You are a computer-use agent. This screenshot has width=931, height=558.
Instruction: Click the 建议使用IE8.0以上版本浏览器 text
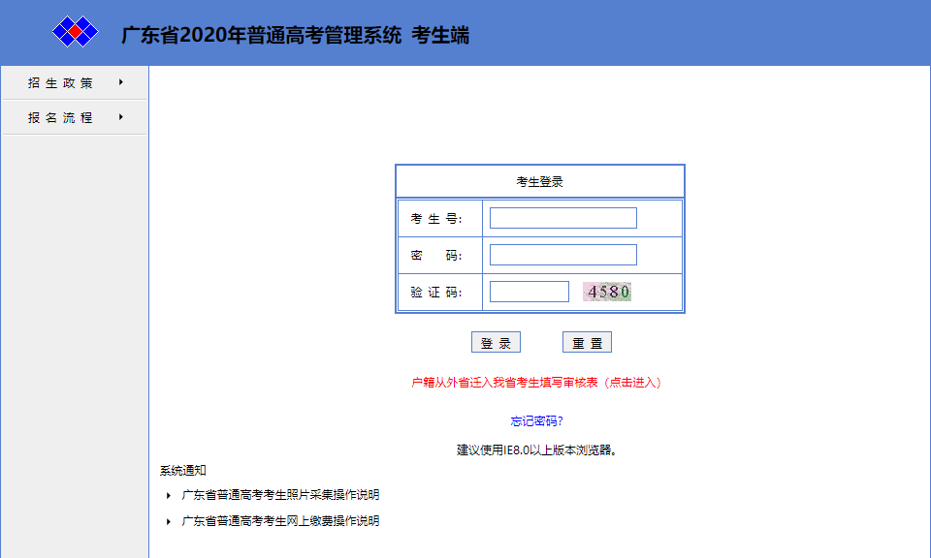(538, 450)
